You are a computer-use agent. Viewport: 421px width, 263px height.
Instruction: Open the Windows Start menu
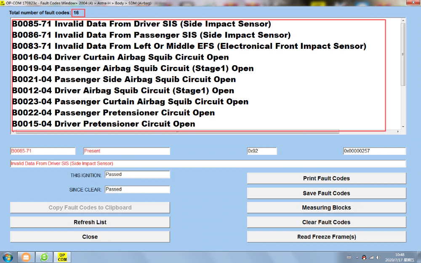pos(8,257)
